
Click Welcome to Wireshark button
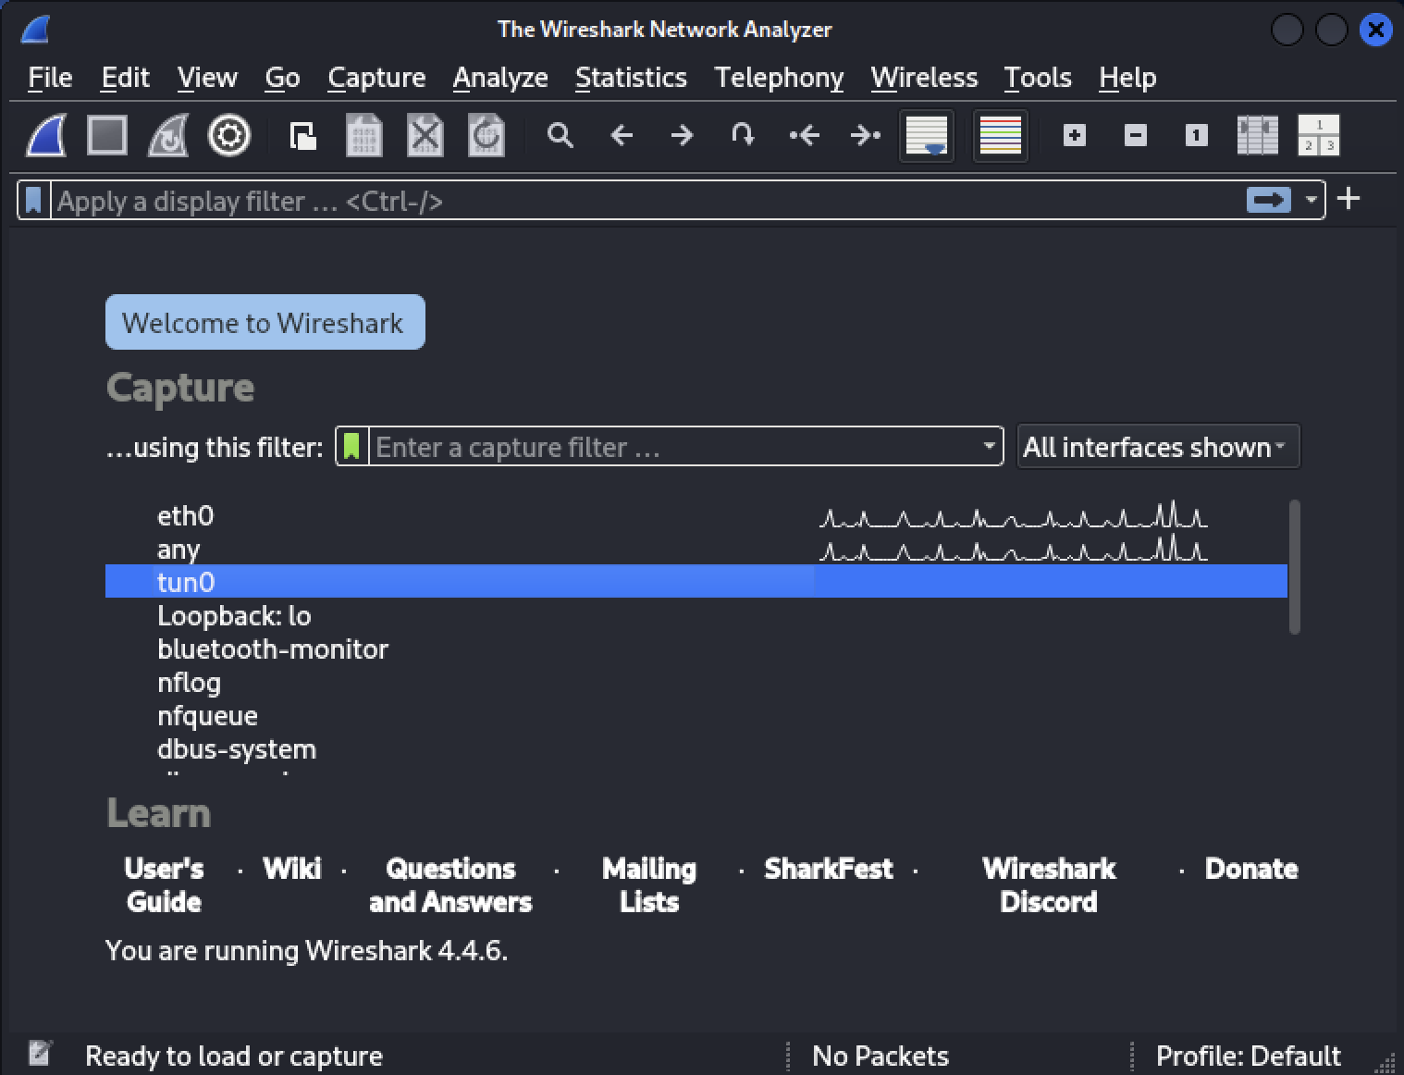[x=265, y=322]
